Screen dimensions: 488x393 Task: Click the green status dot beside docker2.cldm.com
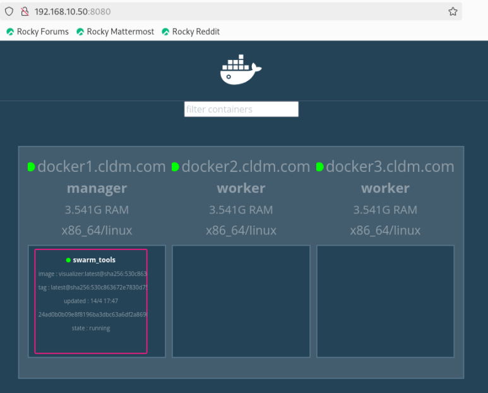176,167
